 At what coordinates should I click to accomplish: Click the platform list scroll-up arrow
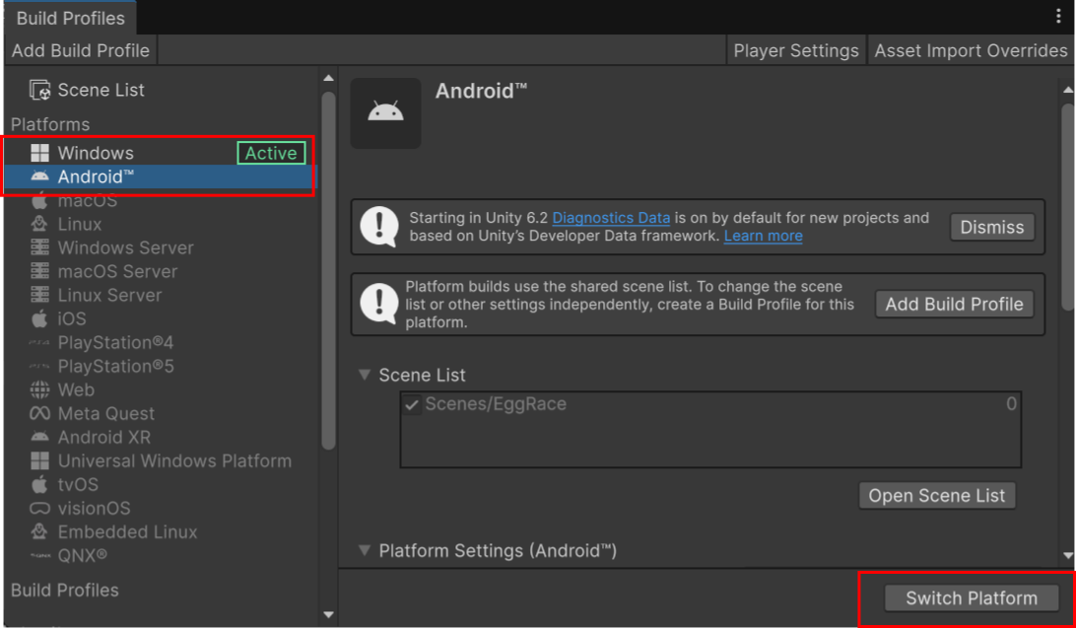(x=329, y=78)
